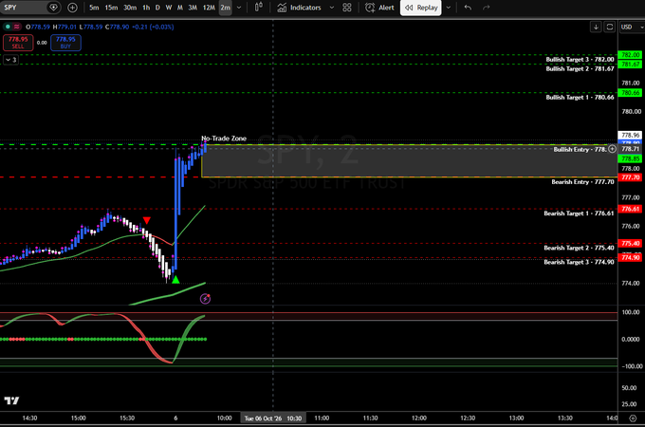
Task: Click the 781.67 green price label
Action: click(630, 65)
